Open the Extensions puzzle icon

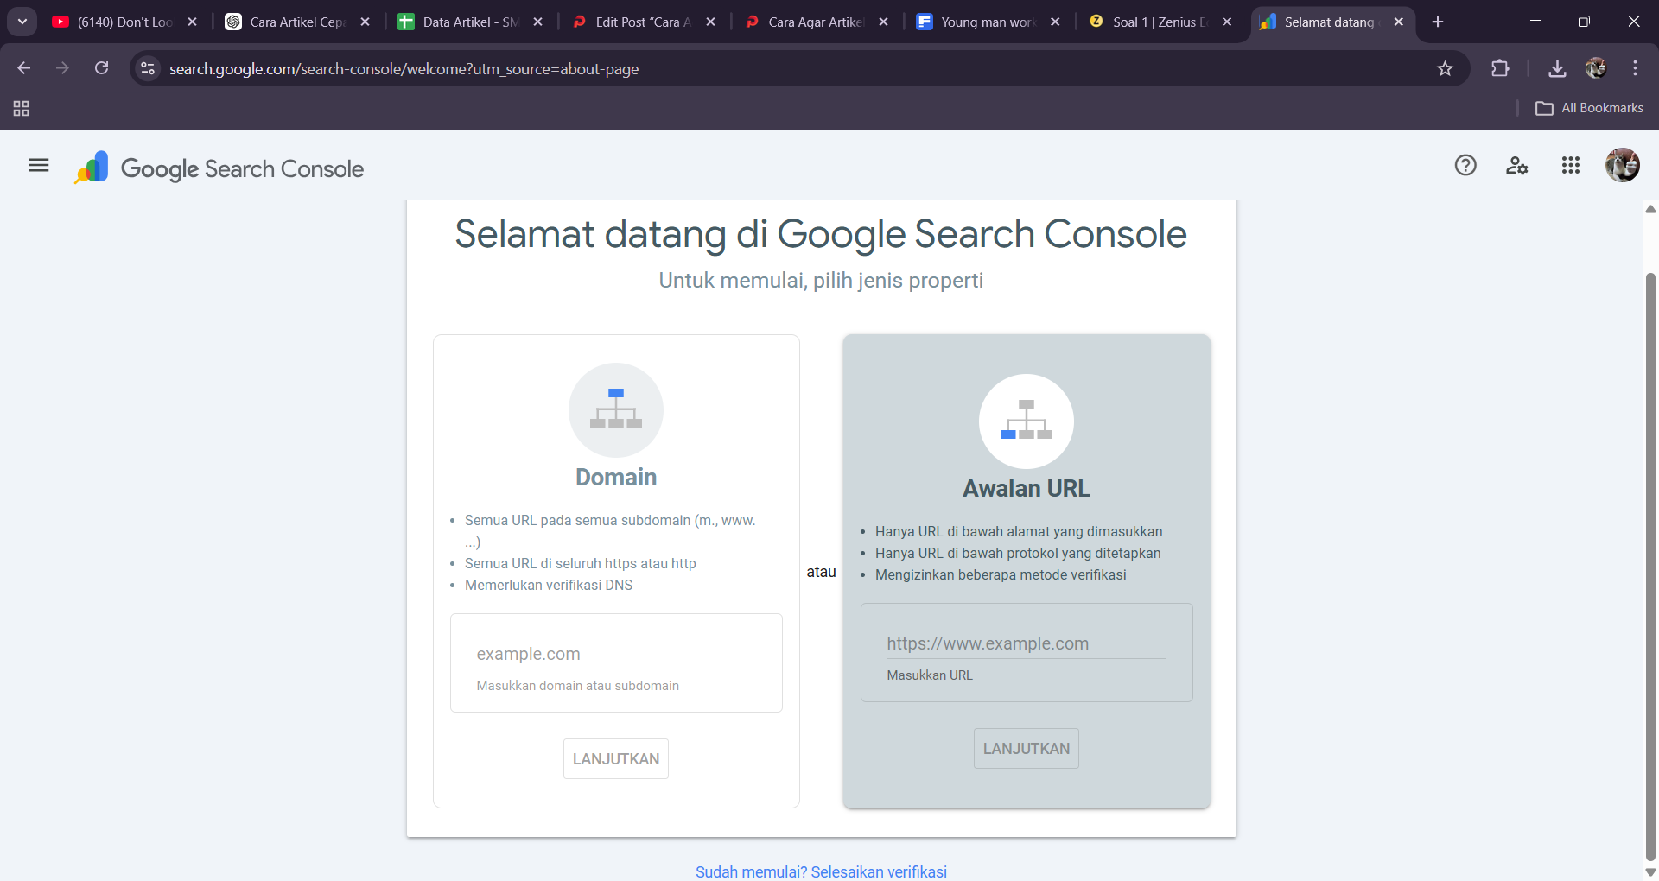pos(1500,68)
